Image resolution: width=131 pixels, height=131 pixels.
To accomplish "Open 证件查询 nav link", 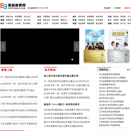I will (x=99, y=20).
